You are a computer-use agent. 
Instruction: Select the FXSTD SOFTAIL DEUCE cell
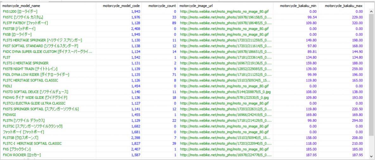pos(48,92)
